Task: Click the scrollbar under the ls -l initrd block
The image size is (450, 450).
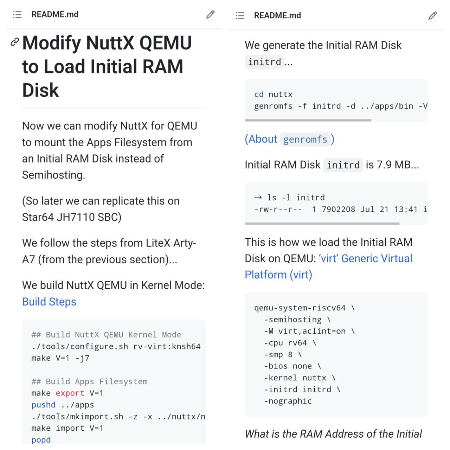Action: click(x=322, y=223)
